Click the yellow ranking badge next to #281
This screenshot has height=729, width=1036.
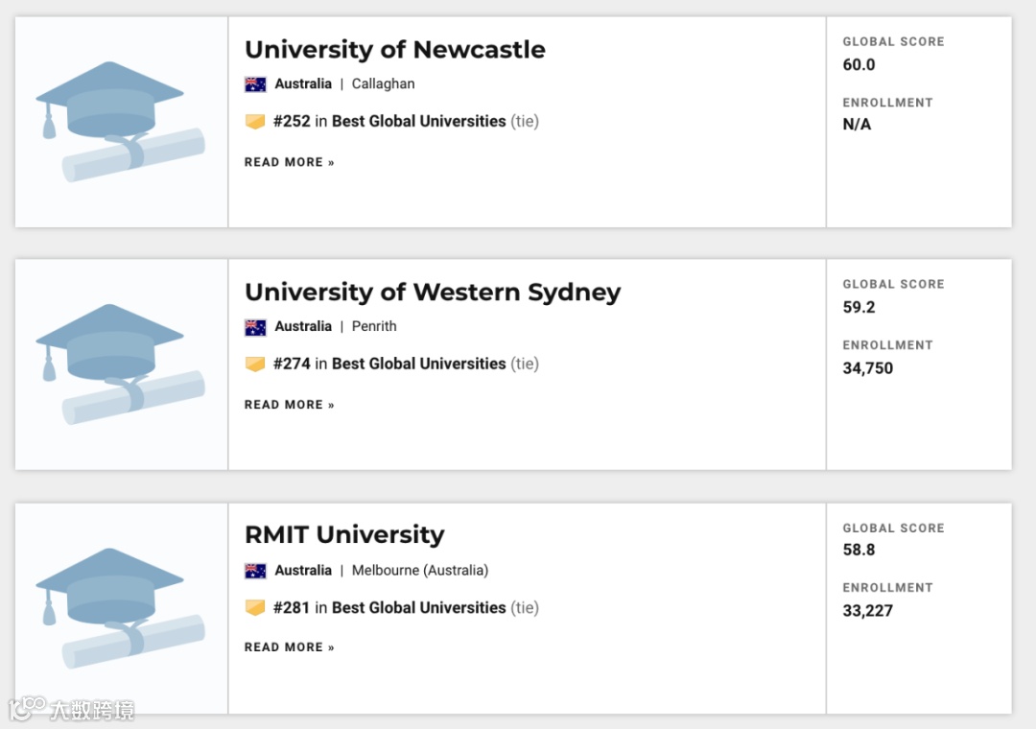255,608
